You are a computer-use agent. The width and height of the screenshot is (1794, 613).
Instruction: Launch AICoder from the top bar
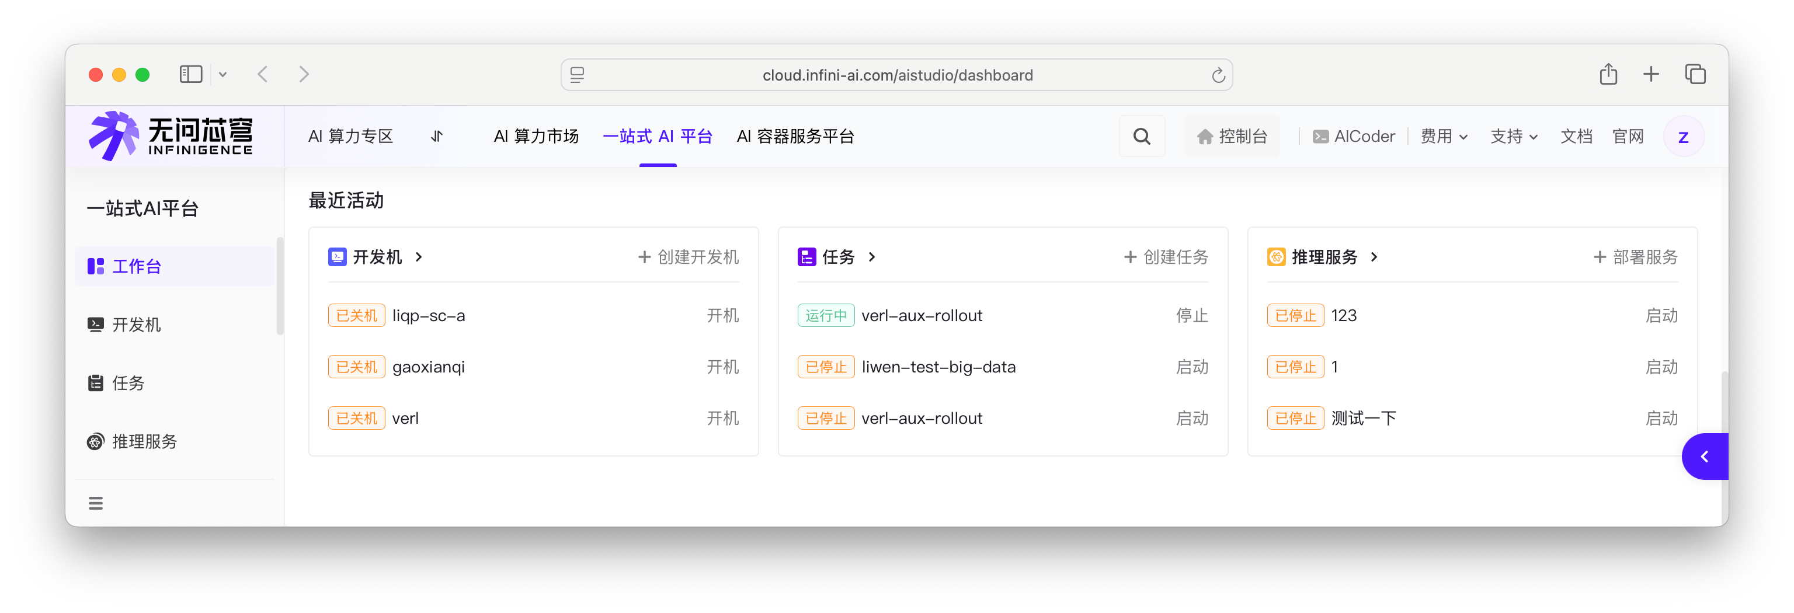tap(1353, 137)
